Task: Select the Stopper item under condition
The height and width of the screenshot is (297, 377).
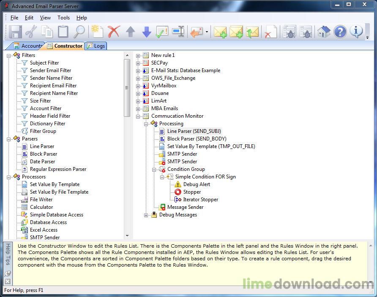Action: point(192,192)
